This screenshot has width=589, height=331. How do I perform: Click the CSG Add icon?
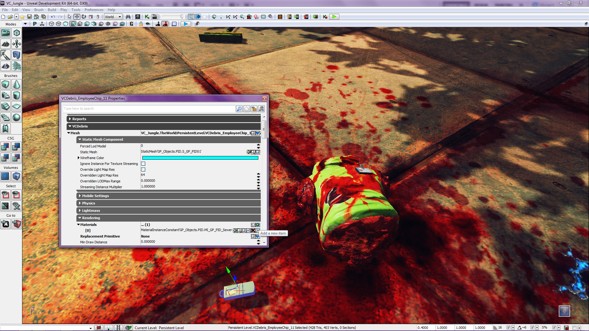6,147
